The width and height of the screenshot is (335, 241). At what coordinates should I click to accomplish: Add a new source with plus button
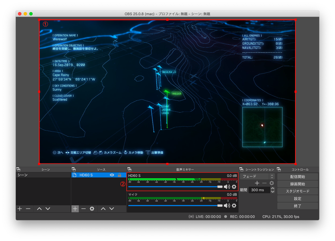coord(75,209)
